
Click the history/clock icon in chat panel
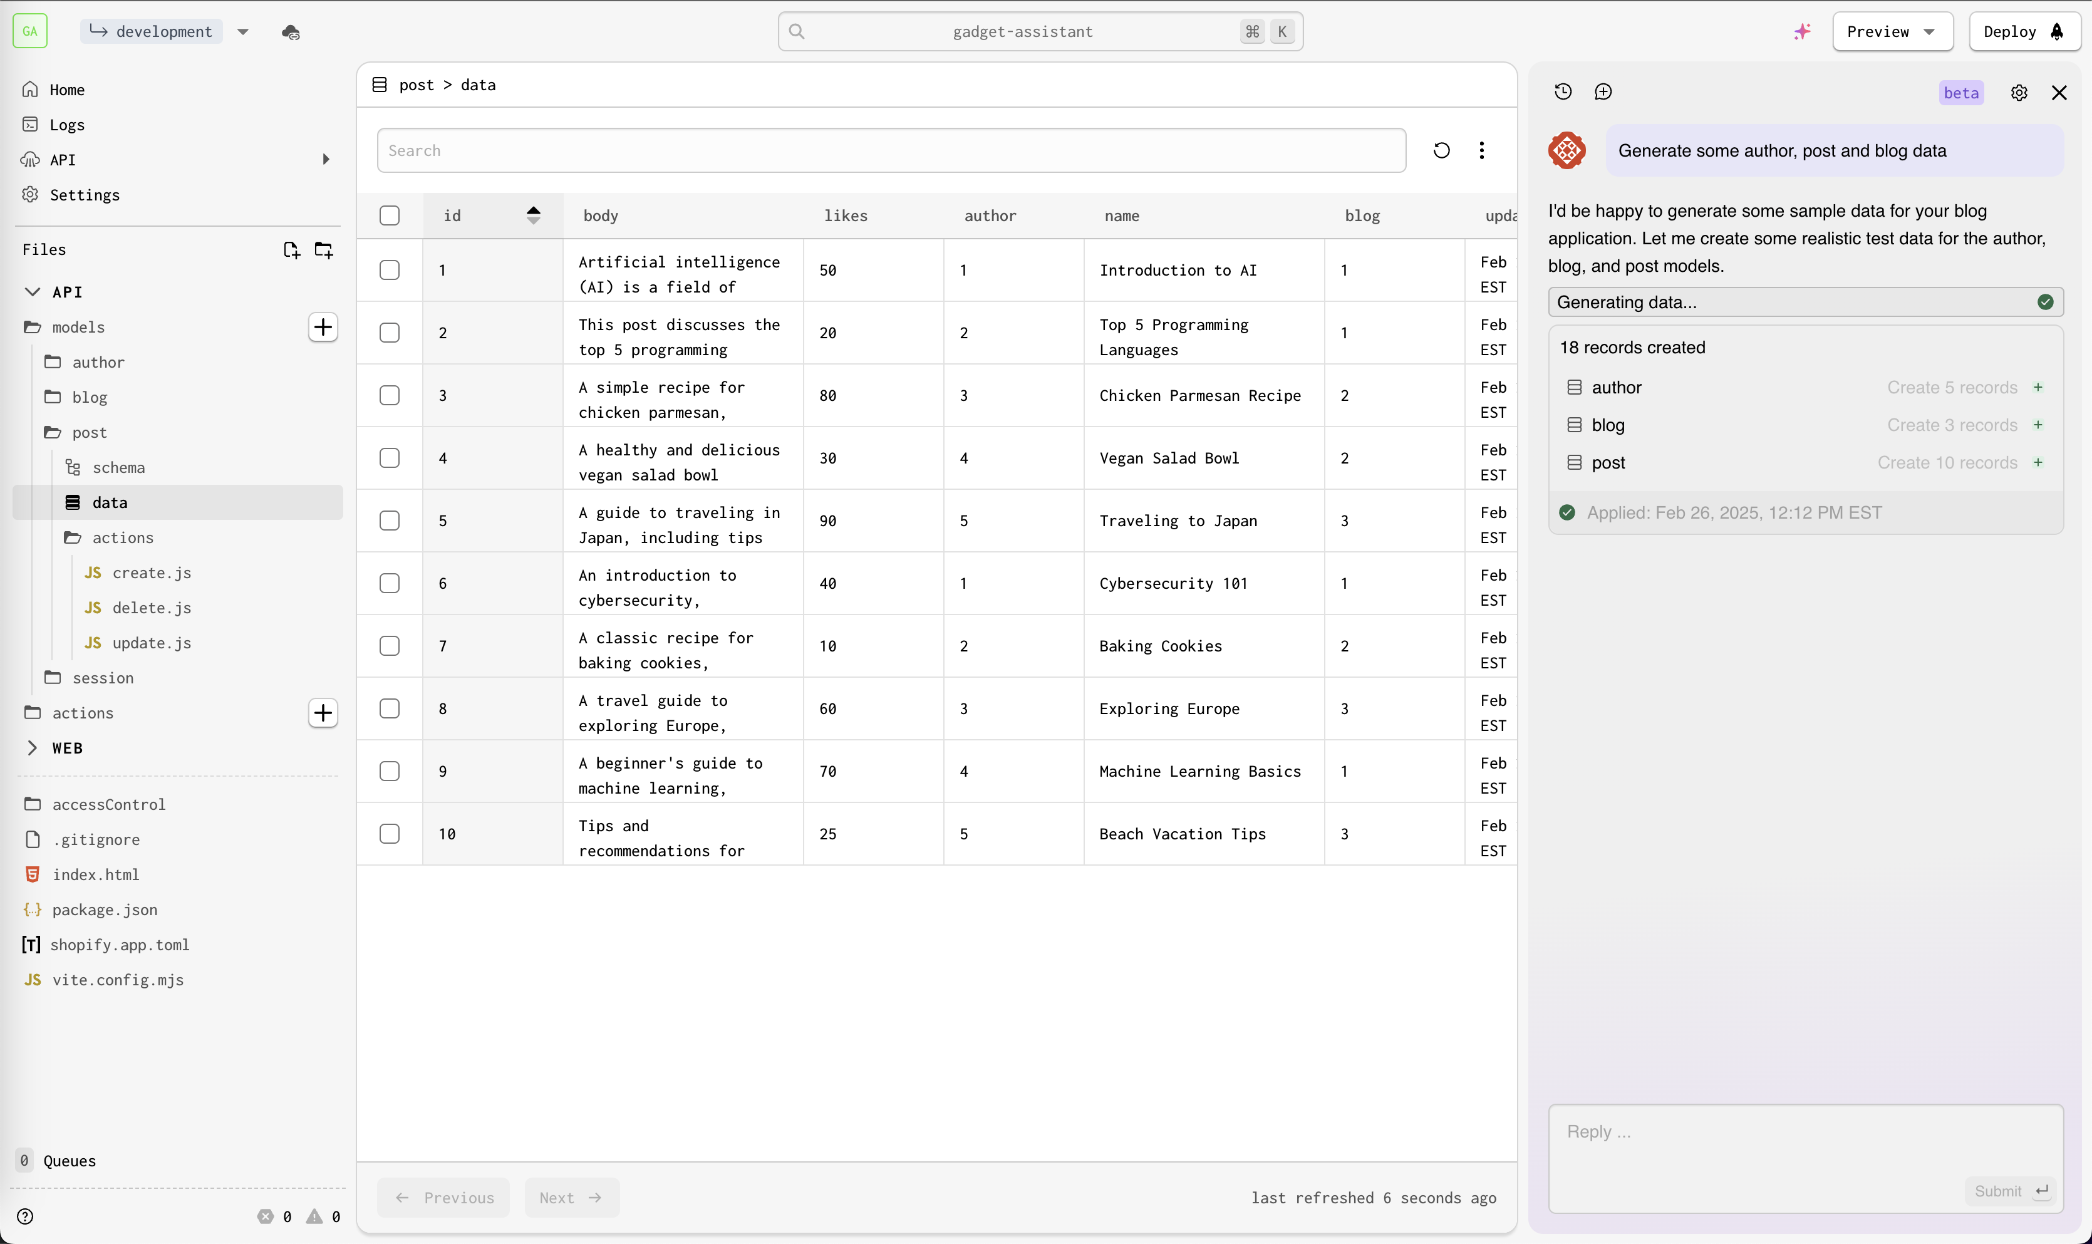pyautogui.click(x=1563, y=92)
